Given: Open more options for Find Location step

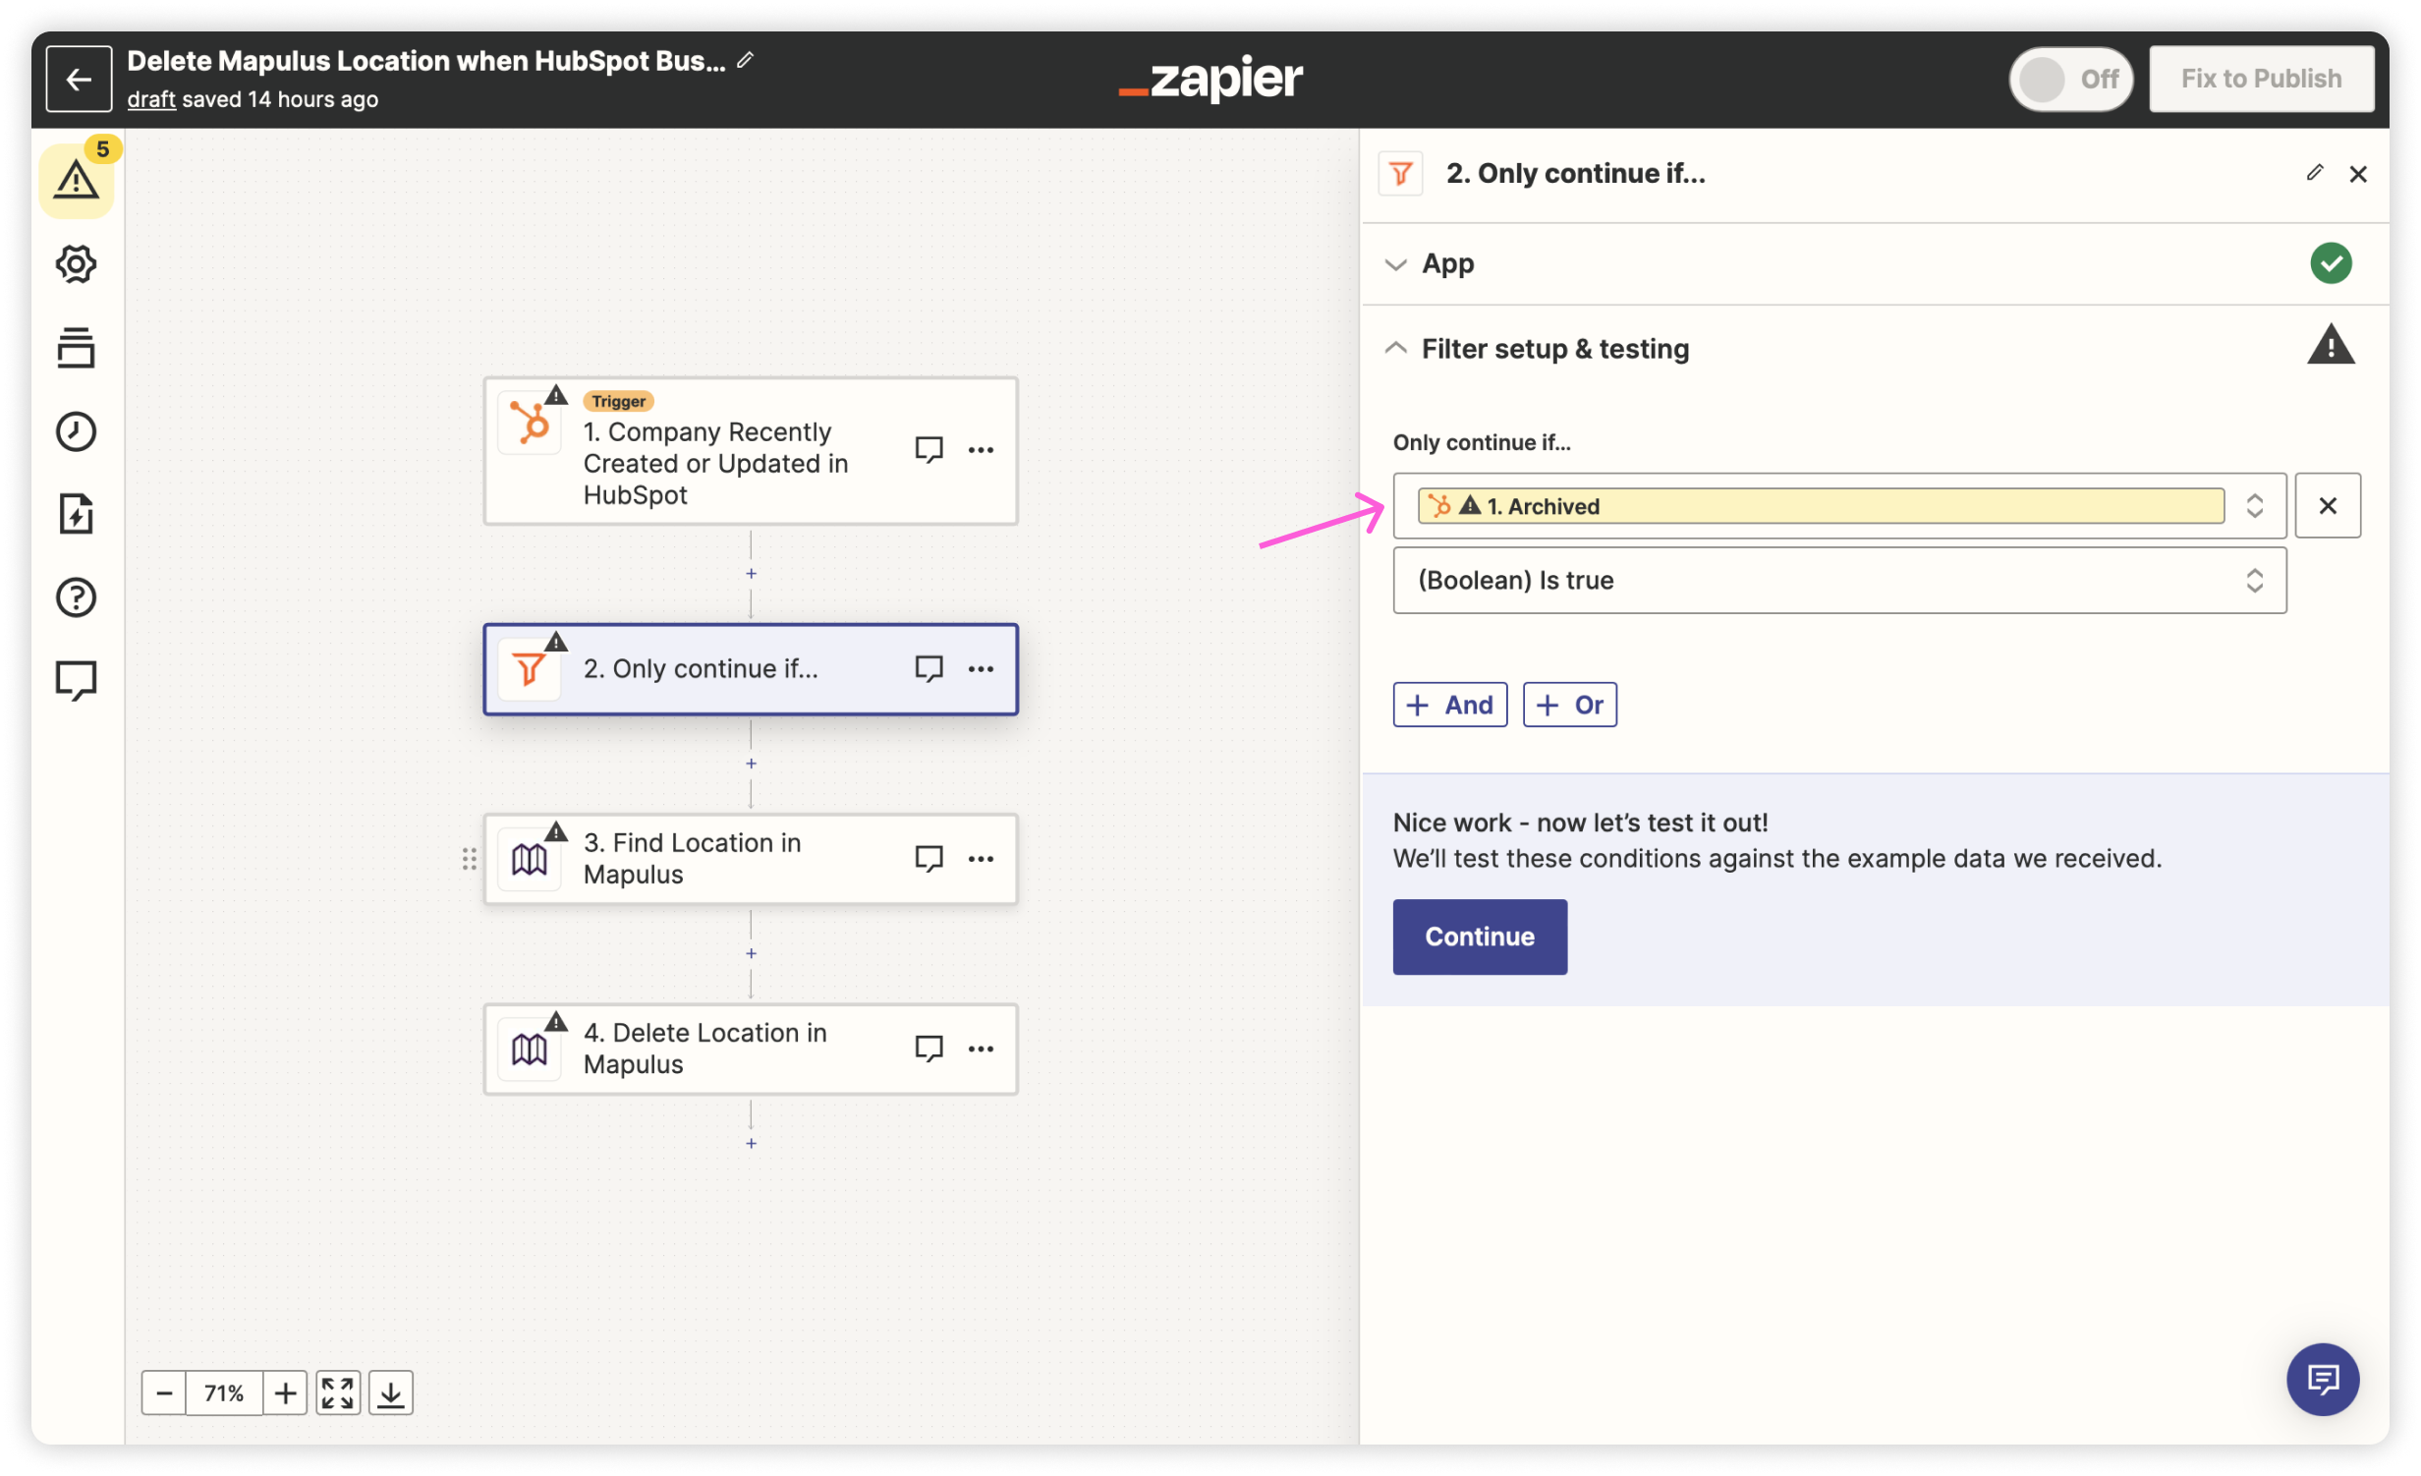Looking at the screenshot, I should point(981,858).
